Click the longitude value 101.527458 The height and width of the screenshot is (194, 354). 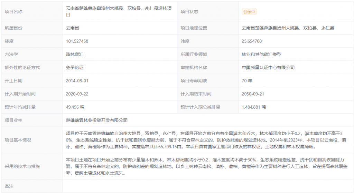tap(77, 41)
